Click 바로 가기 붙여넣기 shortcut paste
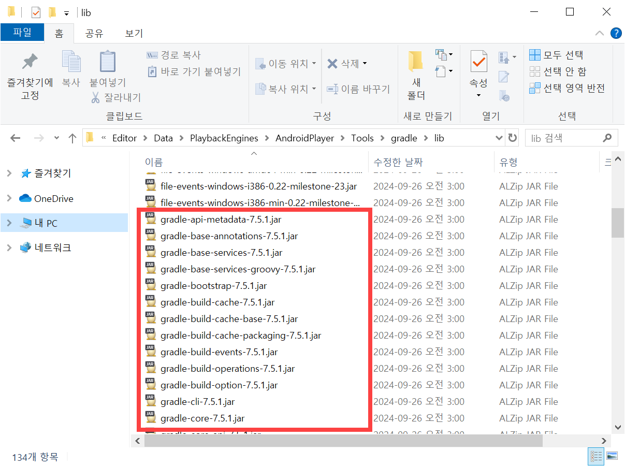625x466 pixels. click(194, 71)
